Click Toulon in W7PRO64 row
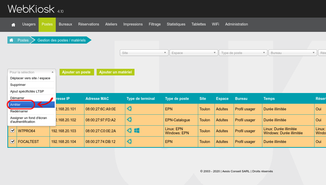 205,131
